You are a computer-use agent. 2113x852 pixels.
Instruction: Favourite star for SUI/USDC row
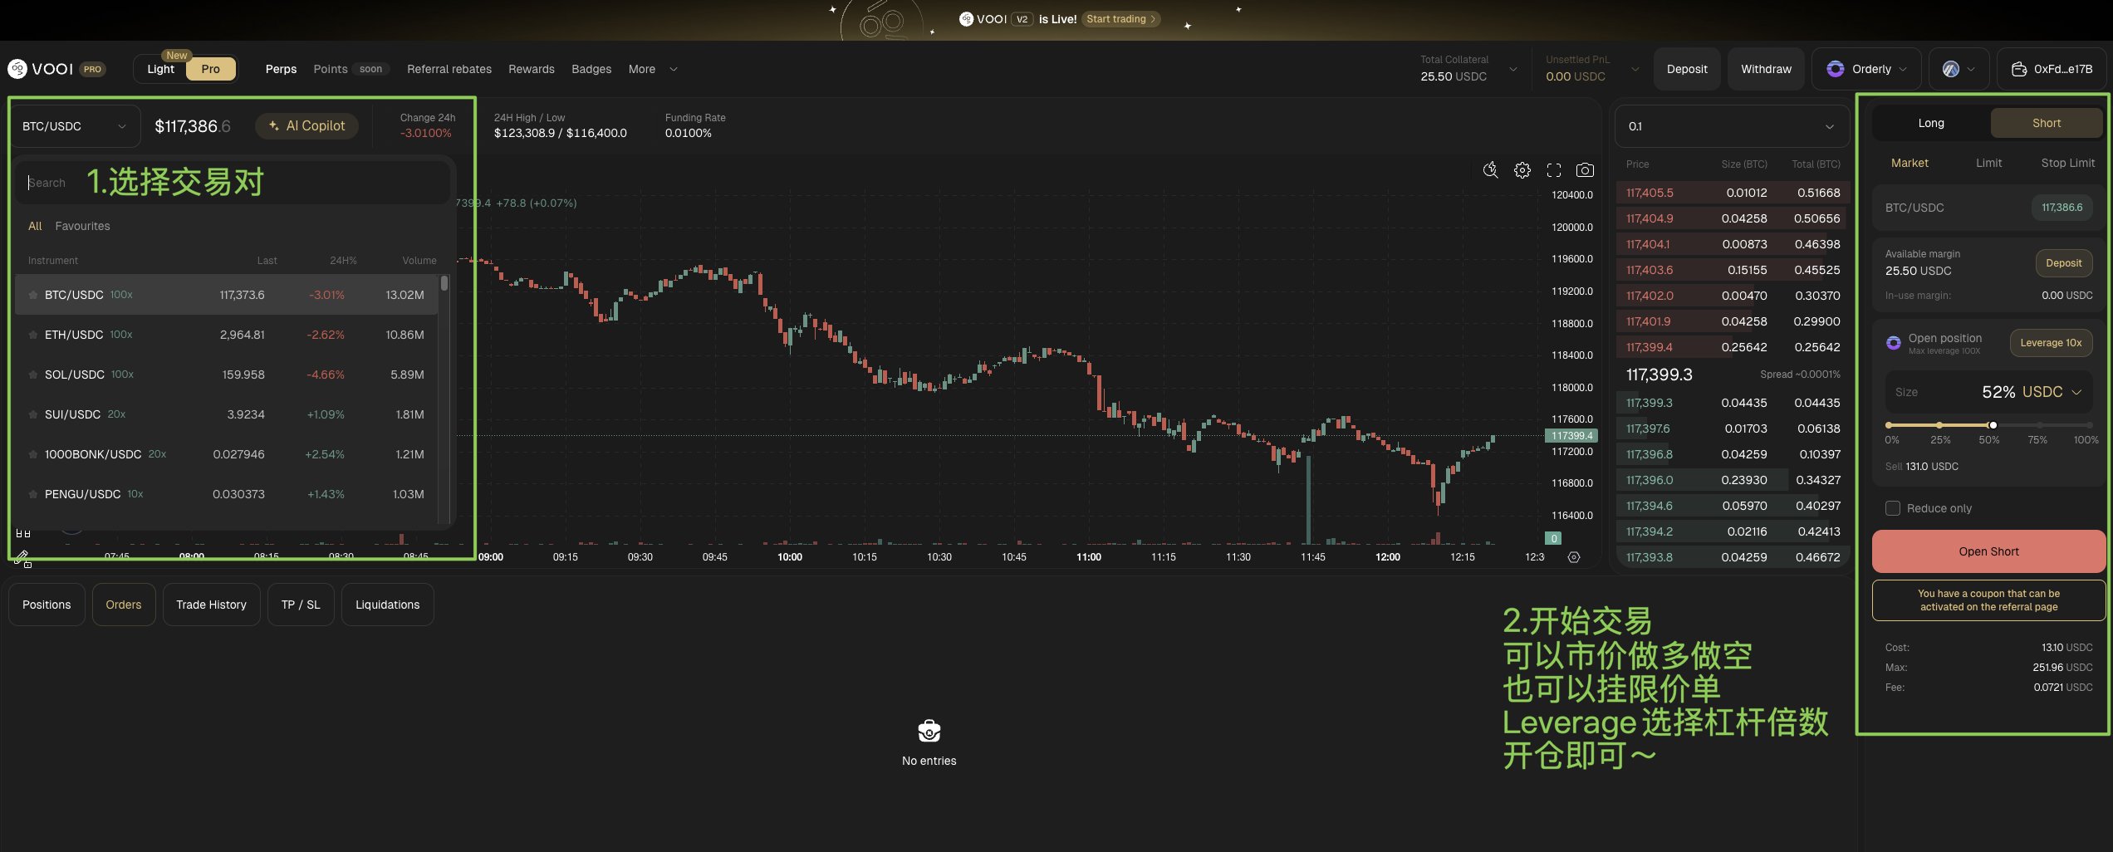coord(33,414)
